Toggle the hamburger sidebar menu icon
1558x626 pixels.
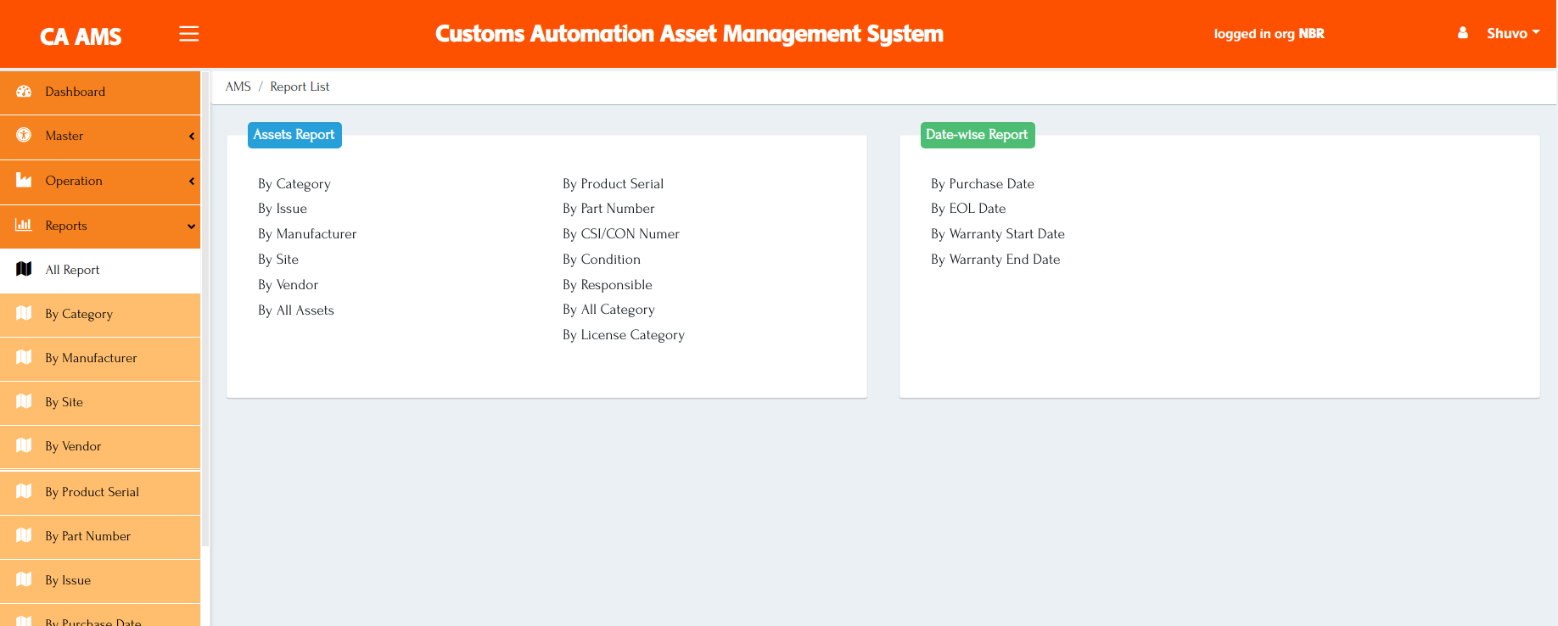(x=189, y=34)
